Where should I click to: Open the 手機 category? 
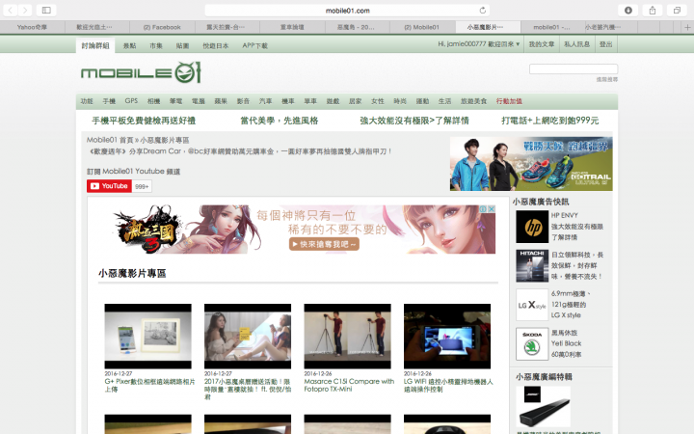(x=109, y=101)
